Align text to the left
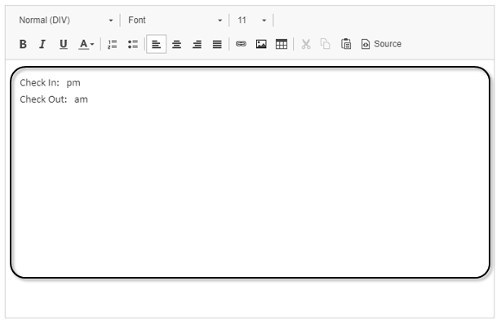 (x=156, y=44)
